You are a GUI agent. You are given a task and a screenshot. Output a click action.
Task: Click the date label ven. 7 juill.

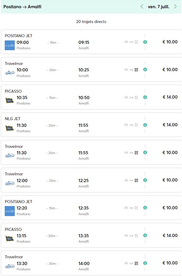159,6
